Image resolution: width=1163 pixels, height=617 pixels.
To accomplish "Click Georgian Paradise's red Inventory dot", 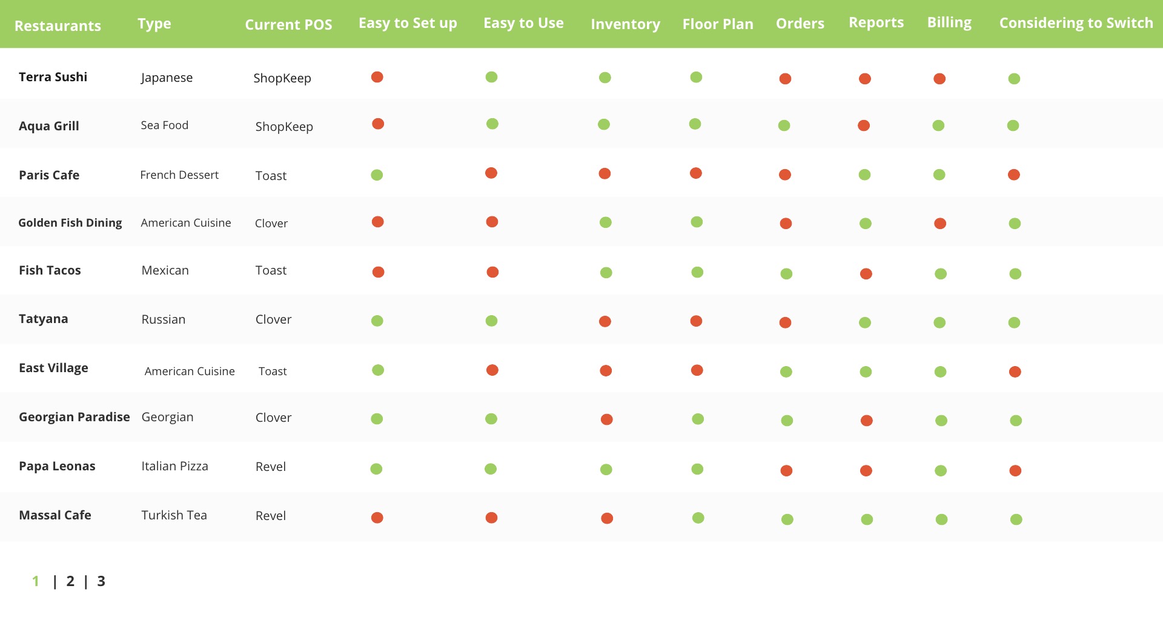I will click(x=606, y=419).
